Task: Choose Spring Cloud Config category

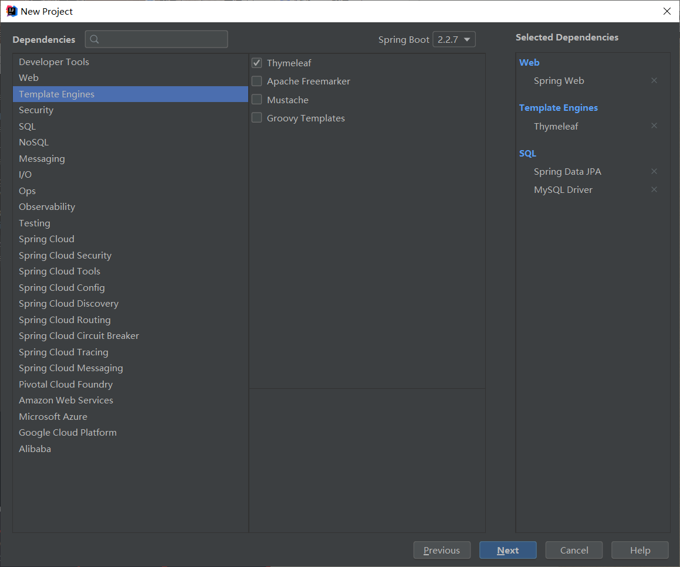Action: pos(130,288)
